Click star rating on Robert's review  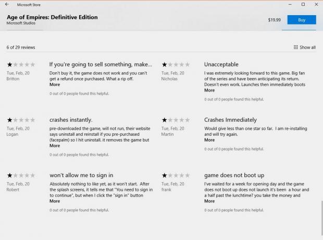21,175
